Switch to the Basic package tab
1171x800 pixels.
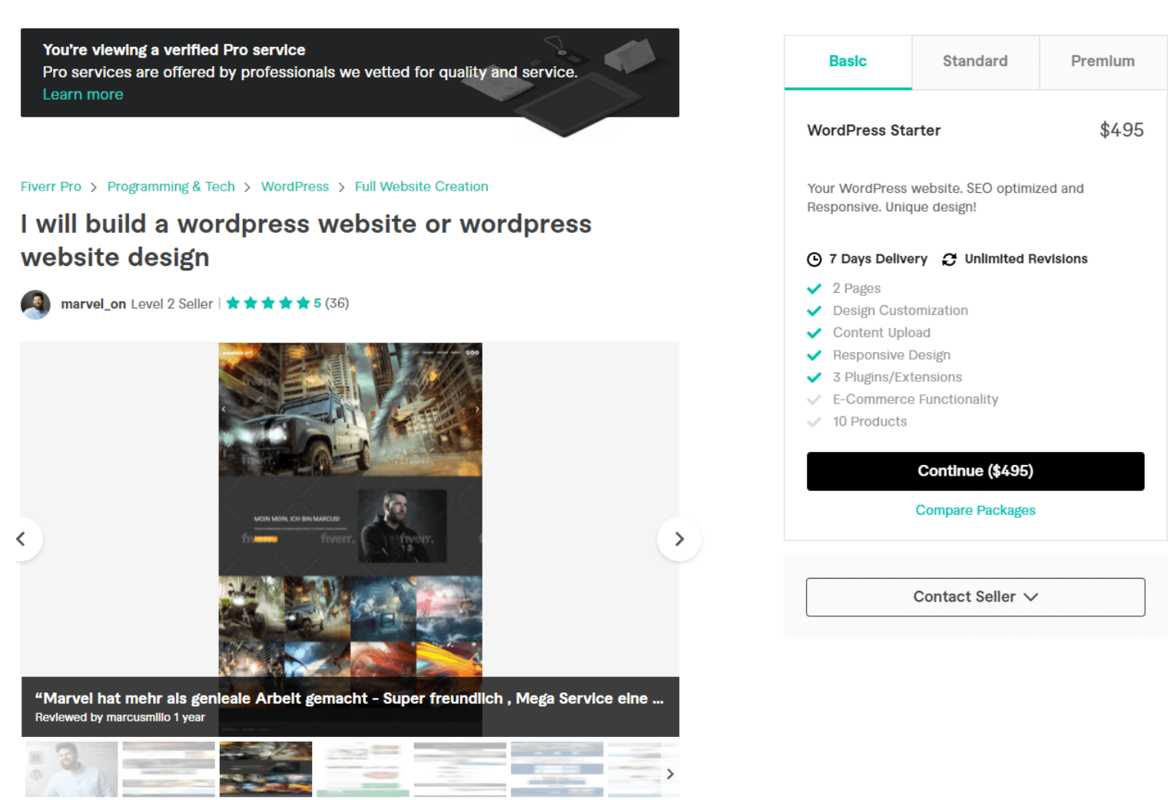tap(848, 61)
